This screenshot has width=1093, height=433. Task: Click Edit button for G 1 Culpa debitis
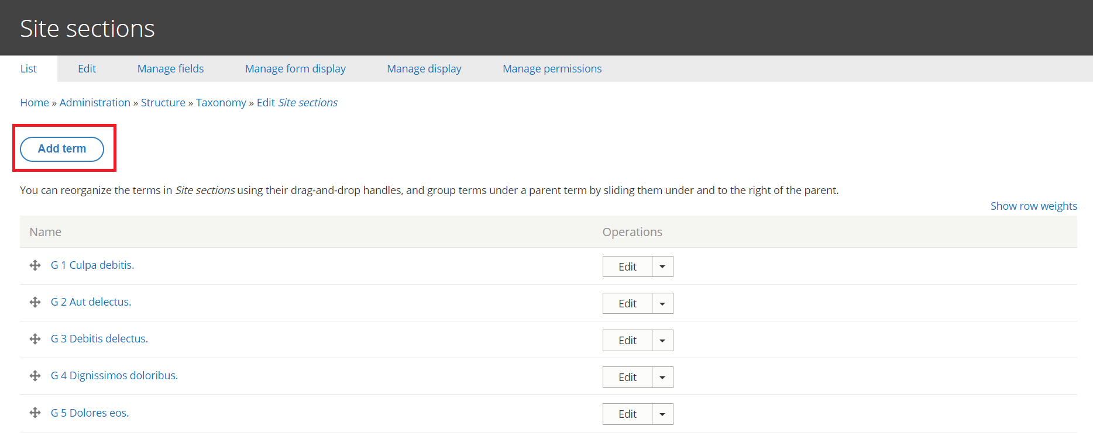[627, 266]
